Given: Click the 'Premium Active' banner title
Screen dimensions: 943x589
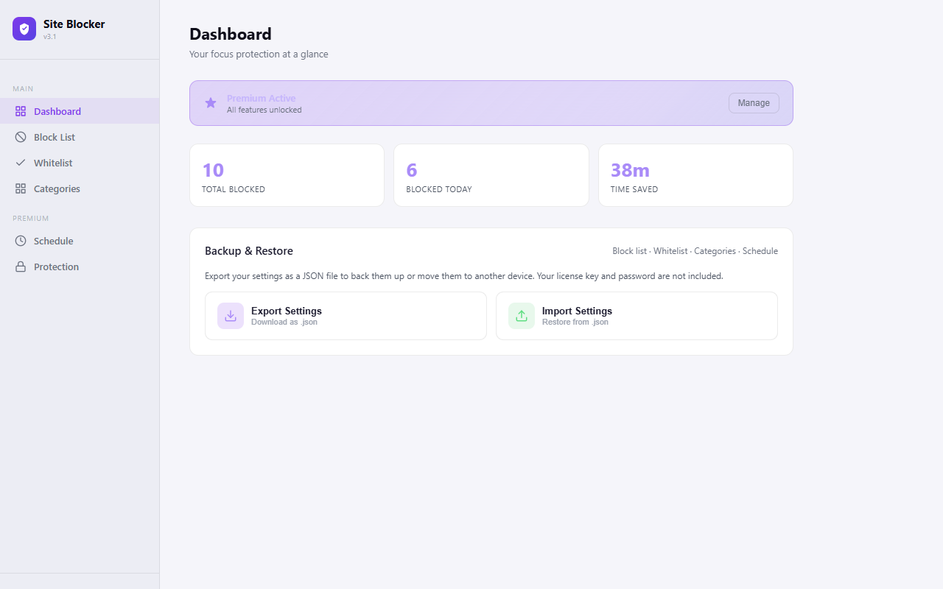Looking at the screenshot, I should tap(262, 98).
